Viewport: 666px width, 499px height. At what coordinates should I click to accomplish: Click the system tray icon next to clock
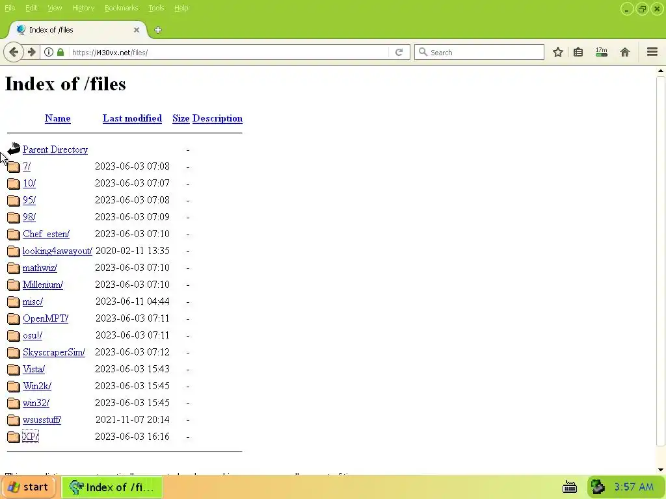[x=598, y=487]
